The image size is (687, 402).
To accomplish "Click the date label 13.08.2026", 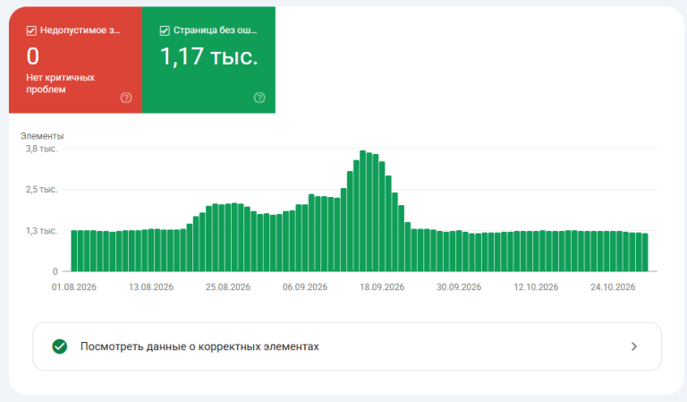I will click(151, 287).
